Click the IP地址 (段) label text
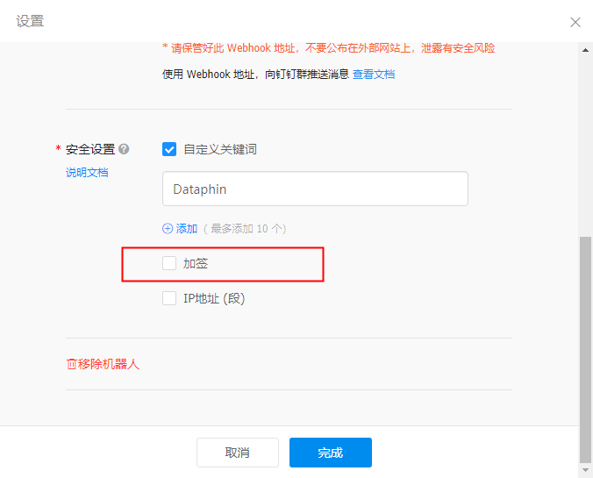Image resolution: width=593 pixels, height=478 pixels. coord(214,298)
